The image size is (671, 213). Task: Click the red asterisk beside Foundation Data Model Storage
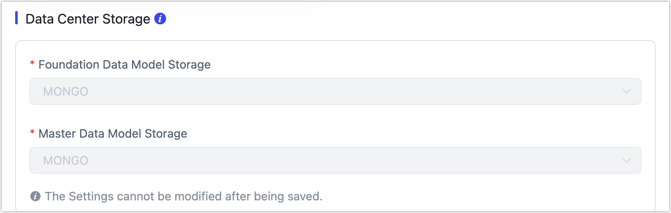(32, 65)
